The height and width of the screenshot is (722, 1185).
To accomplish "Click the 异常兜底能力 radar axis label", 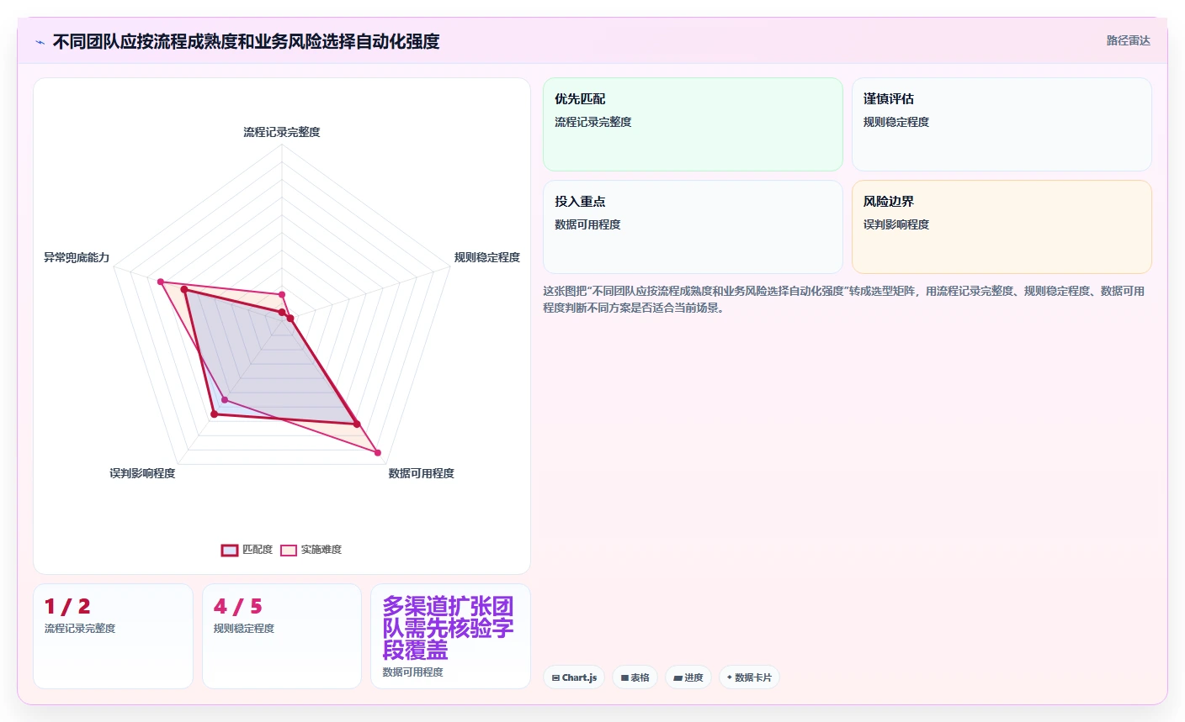I will pyautogui.click(x=77, y=257).
